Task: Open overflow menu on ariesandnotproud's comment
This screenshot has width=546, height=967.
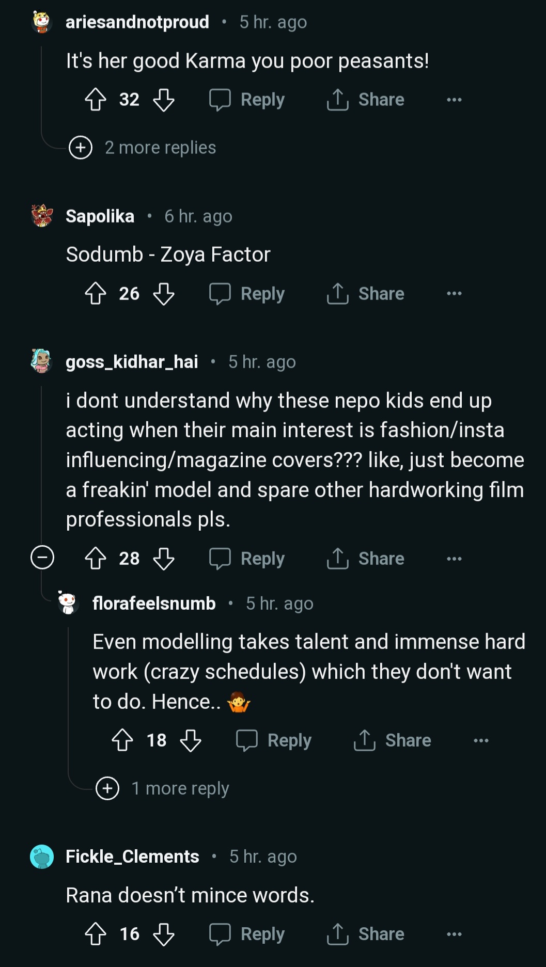Action: point(454,100)
